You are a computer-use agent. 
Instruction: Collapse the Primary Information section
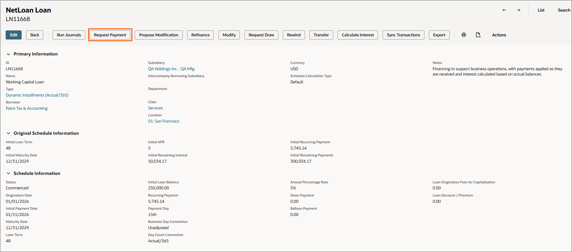(x=8, y=54)
